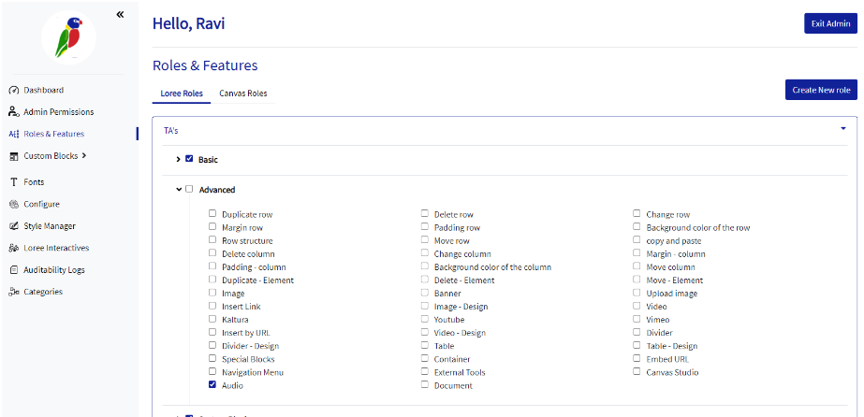Click the Custom Blocks sidebar icon
Screen dimensions: 864x417
click(14, 156)
